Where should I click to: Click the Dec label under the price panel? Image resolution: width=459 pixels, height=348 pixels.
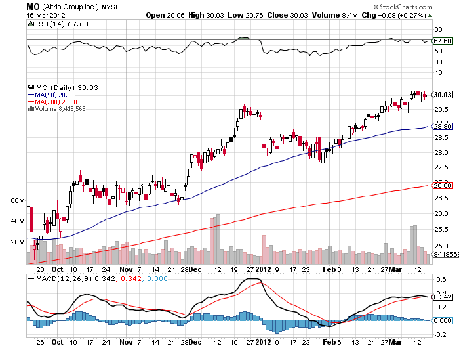click(x=195, y=269)
